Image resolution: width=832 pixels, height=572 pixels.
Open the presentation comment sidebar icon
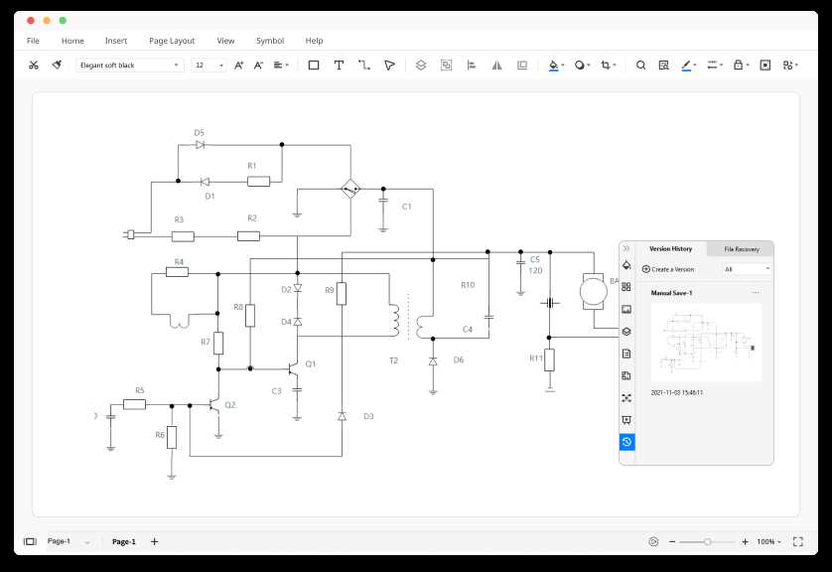click(626, 420)
